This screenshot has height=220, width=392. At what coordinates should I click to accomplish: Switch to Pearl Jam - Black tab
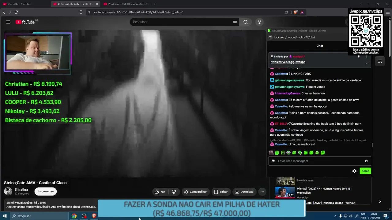pos(126,4)
